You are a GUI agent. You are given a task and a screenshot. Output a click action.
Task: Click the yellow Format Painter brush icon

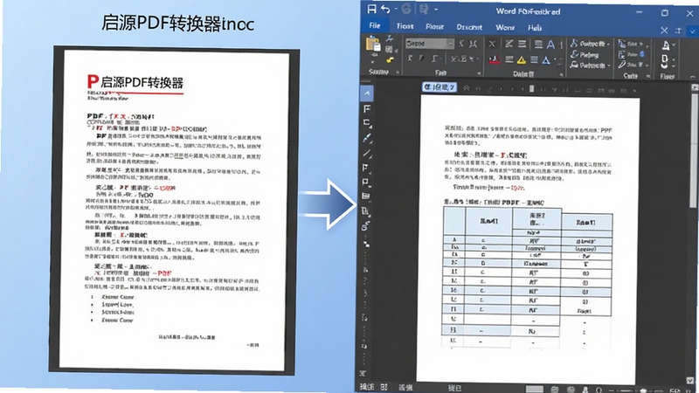point(390,60)
